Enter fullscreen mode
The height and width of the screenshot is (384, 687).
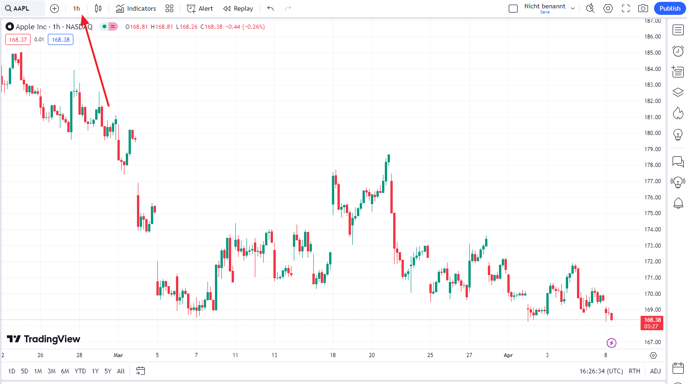click(x=626, y=8)
